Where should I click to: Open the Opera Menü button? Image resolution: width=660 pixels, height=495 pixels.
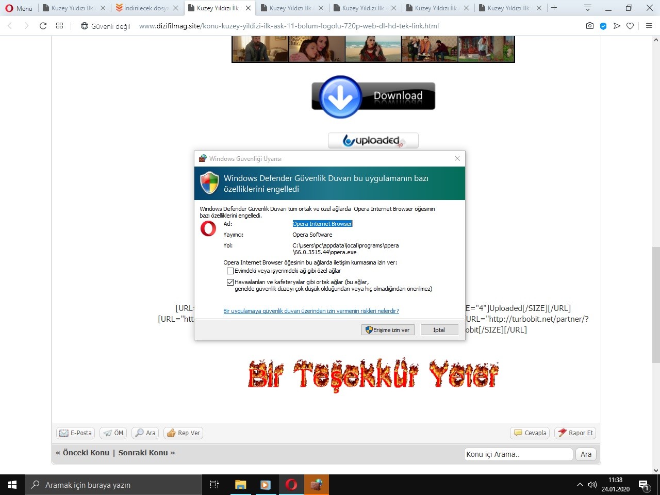click(x=19, y=8)
